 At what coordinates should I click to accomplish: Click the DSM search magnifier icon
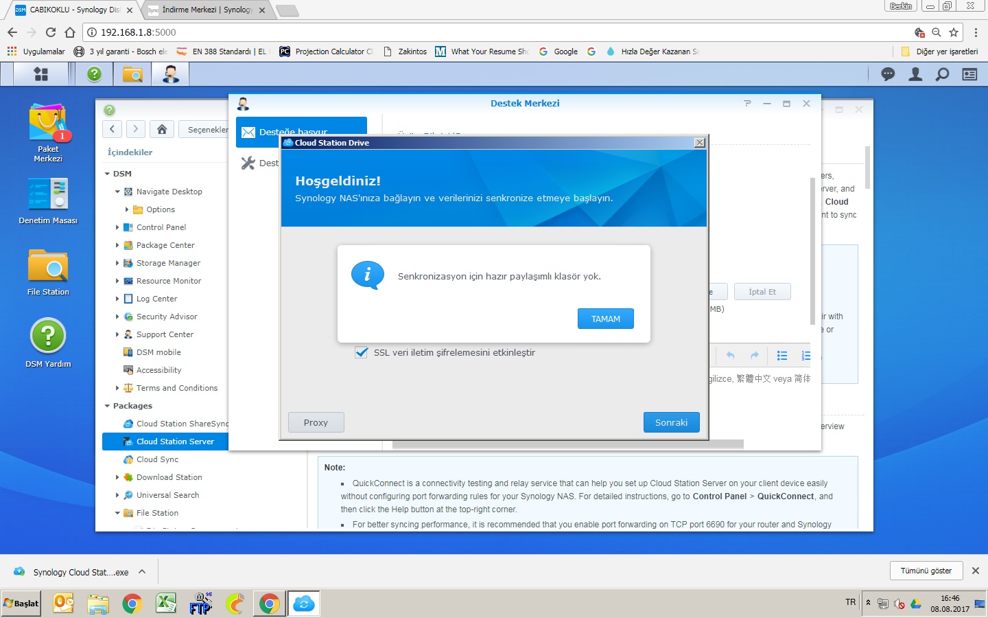pyautogui.click(x=943, y=74)
